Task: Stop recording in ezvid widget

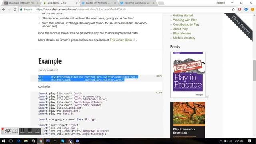Action: [30, 131]
